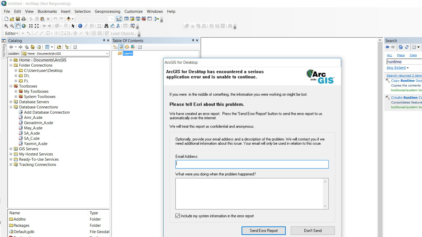Collapse the Database Connections tree node

click(x=11, y=107)
